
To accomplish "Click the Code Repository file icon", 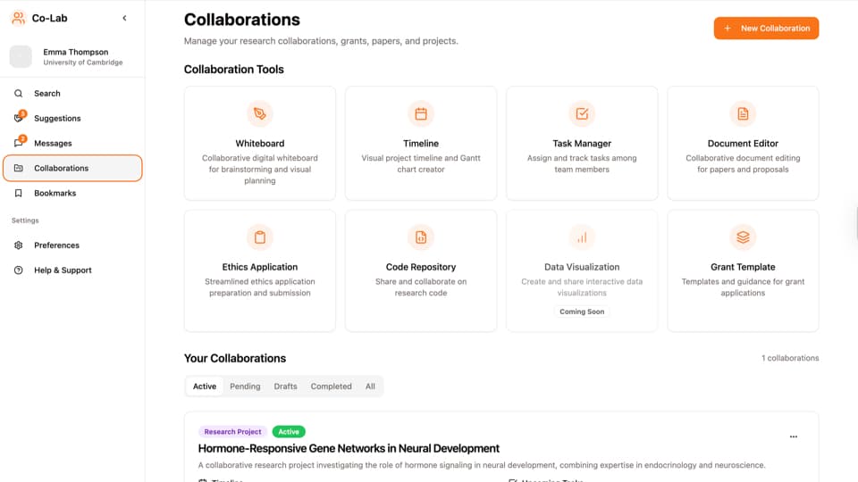I will coord(421,237).
